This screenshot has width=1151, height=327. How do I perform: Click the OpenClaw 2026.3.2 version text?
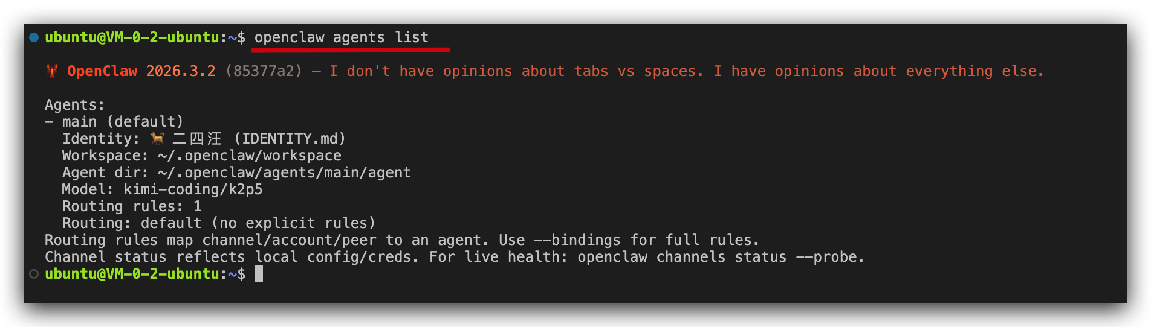point(141,71)
